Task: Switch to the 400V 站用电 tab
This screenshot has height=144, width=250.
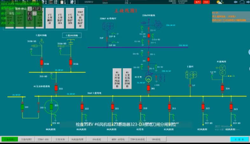Action: 118,139
